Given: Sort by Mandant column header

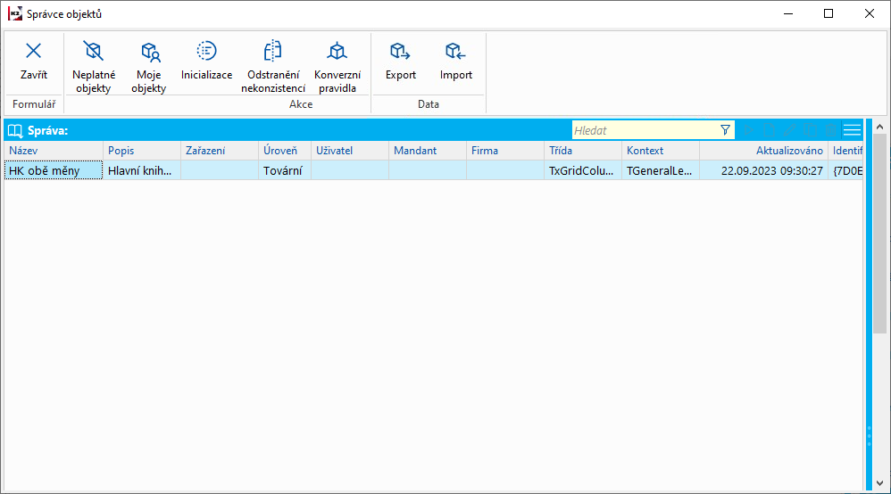Looking at the screenshot, I should tap(428, 151).
